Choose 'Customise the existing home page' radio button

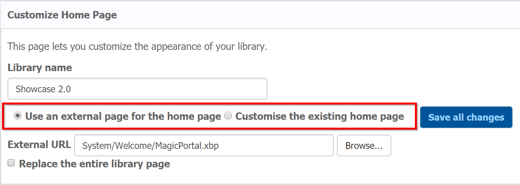point(228,116)
